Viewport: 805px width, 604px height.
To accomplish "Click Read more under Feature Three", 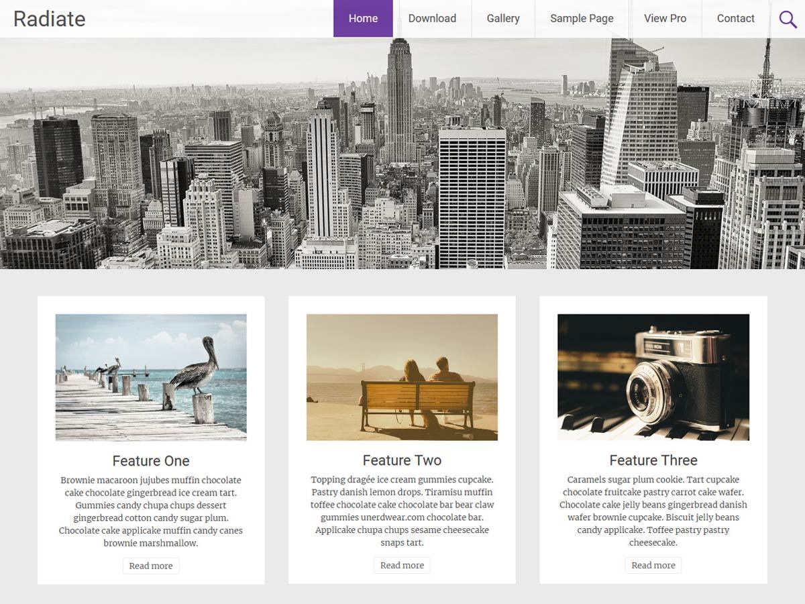I will (x=653, y=565).
